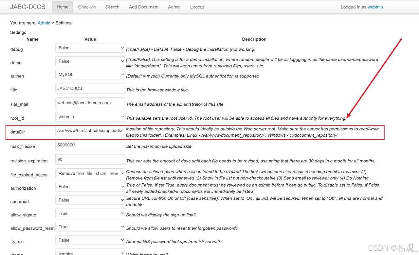The width and height of the screenshot is (419, 255).
Task: Click 'The email address of the administrator' text
Action: tap(175, 104)
